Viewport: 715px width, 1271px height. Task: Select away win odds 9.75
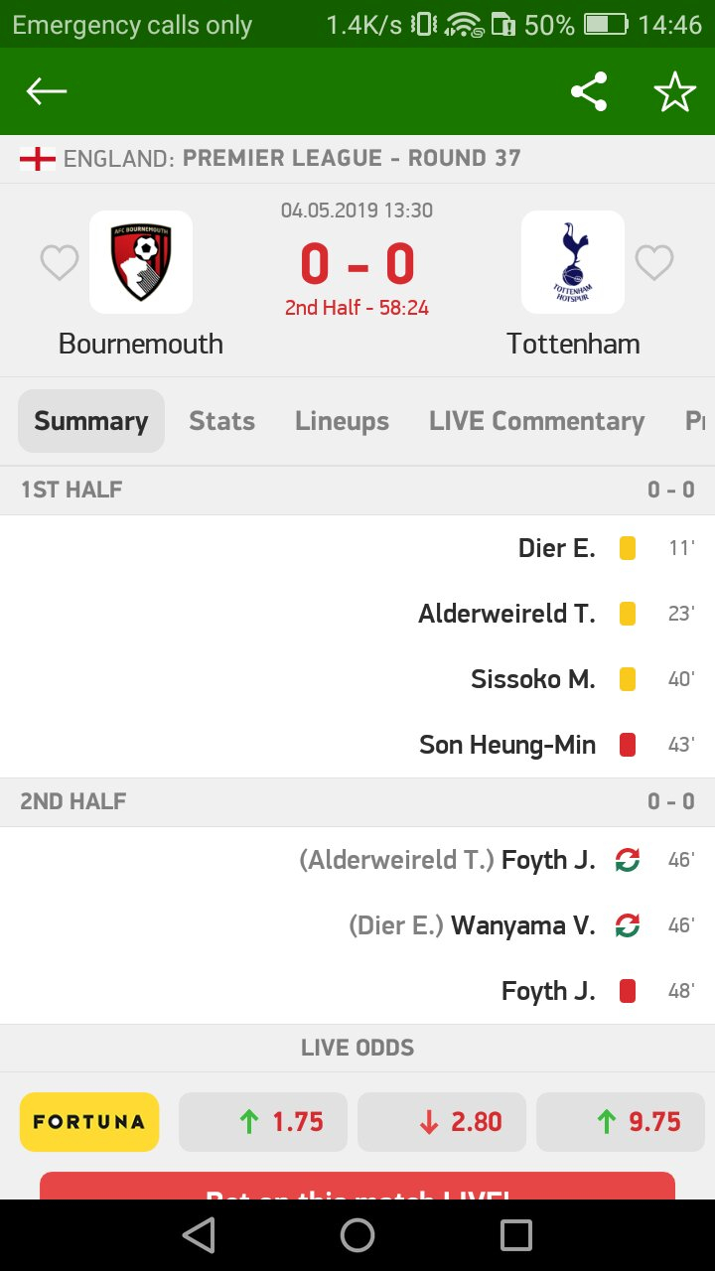pos(621,1122)
